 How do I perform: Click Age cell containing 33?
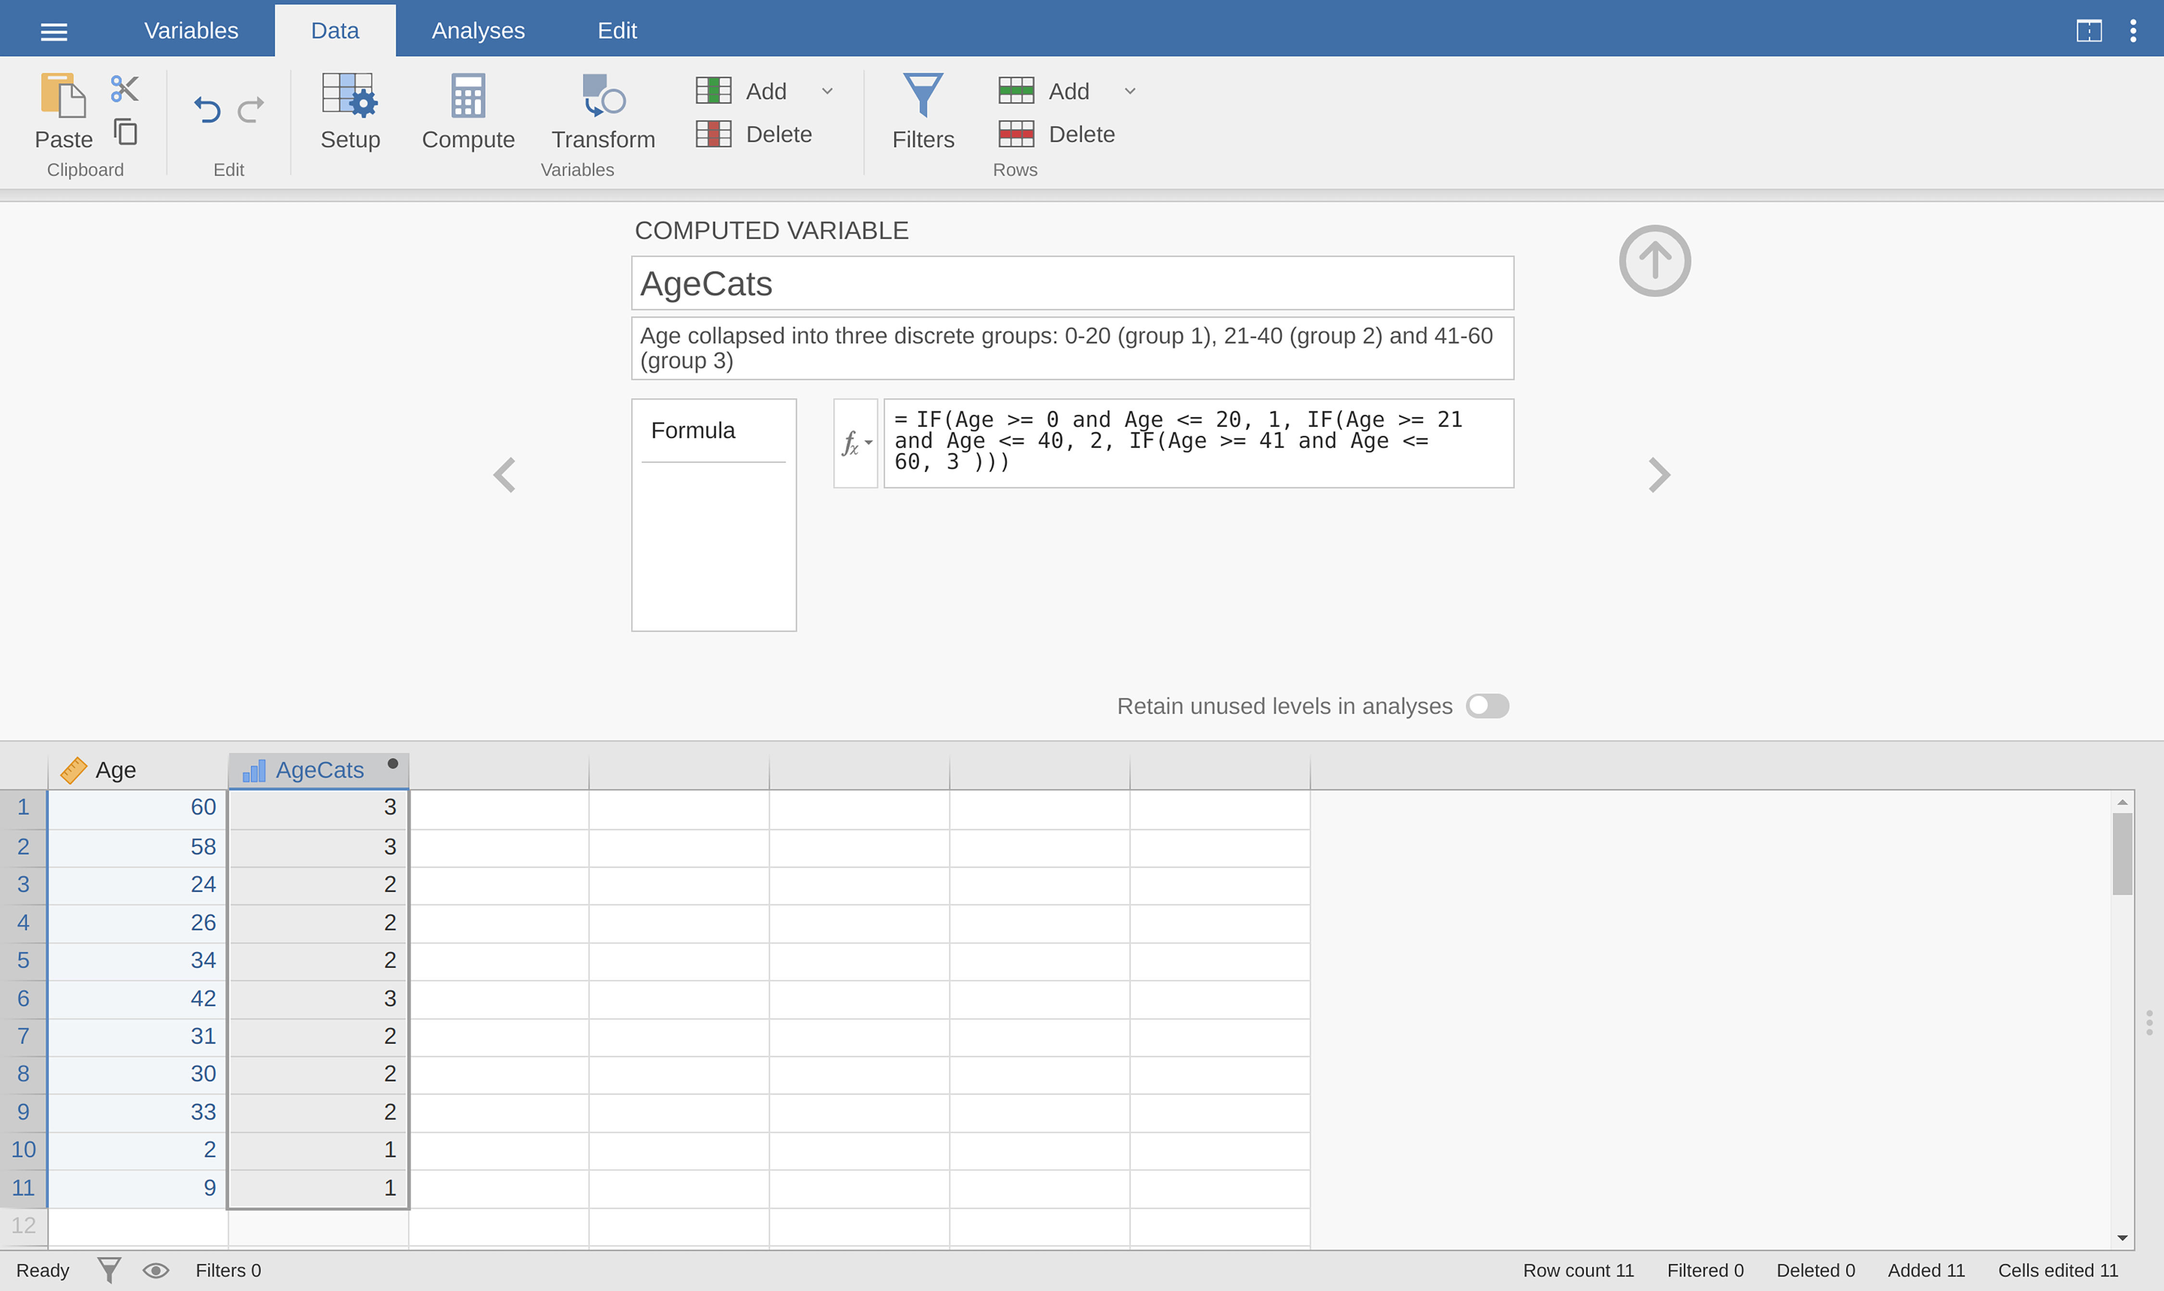click(x=138, y=1113)
